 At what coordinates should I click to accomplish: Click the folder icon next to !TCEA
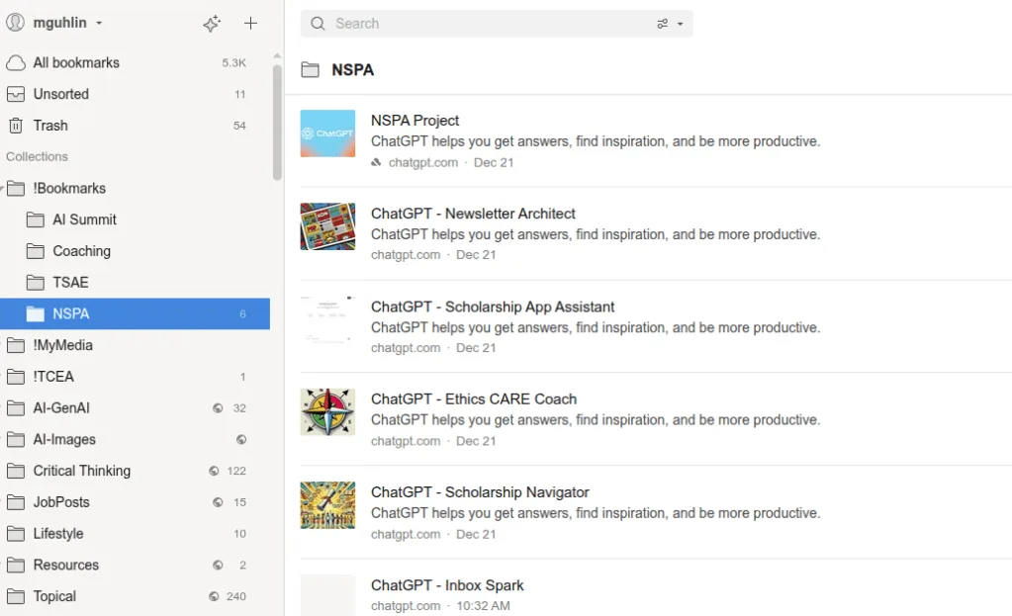(16, 377)
